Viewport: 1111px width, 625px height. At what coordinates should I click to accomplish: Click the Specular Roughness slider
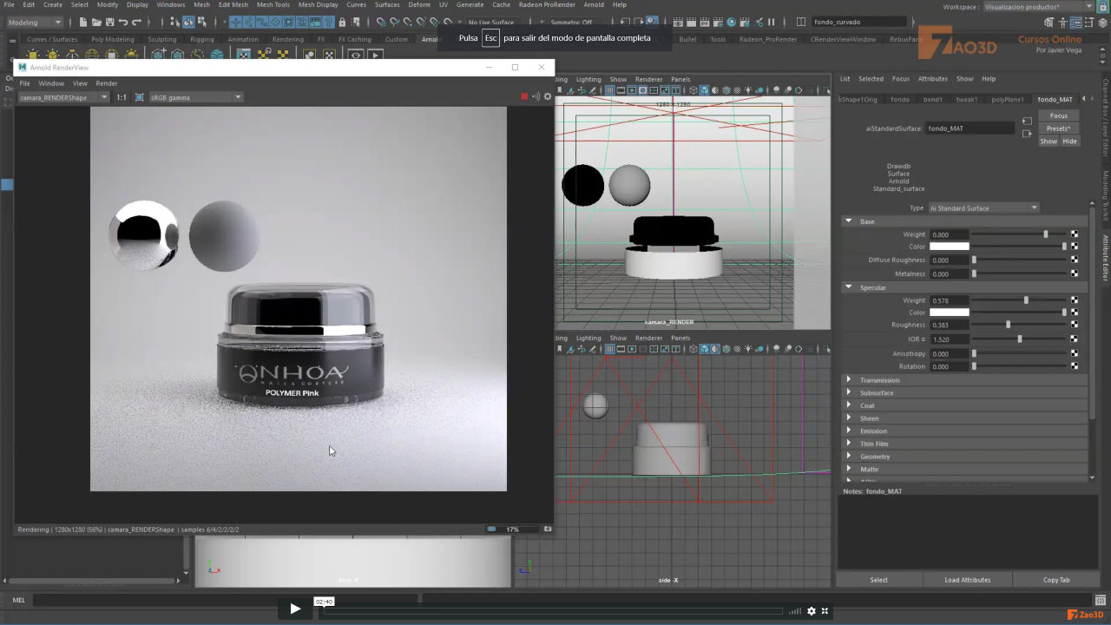pos(1019,325)
